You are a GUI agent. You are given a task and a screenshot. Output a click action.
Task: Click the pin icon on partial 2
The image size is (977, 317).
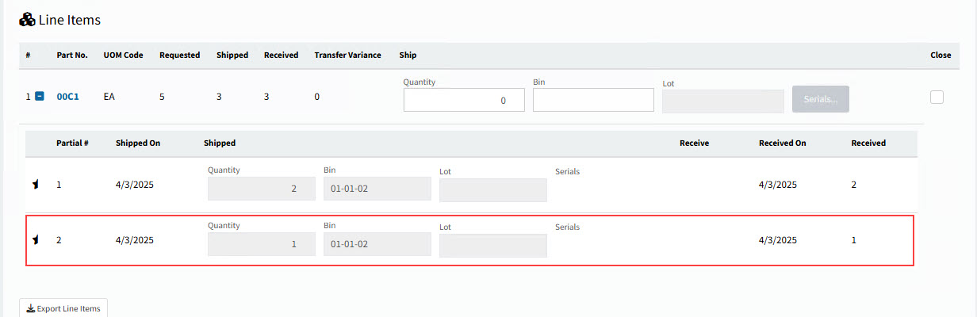(35, 240)
